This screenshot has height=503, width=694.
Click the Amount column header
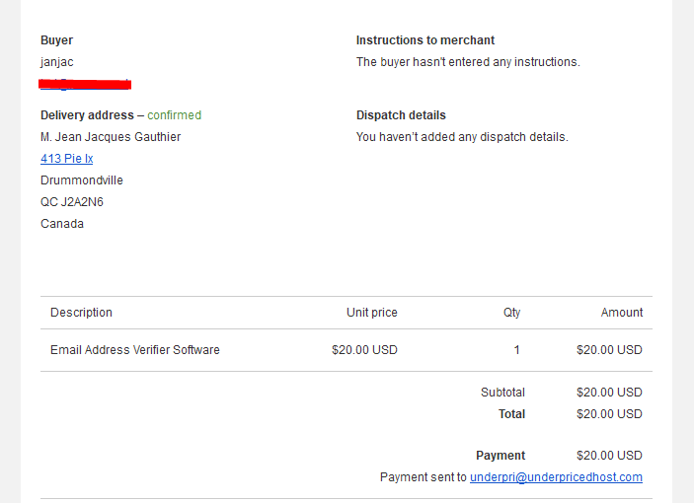[x=621, y=313]
